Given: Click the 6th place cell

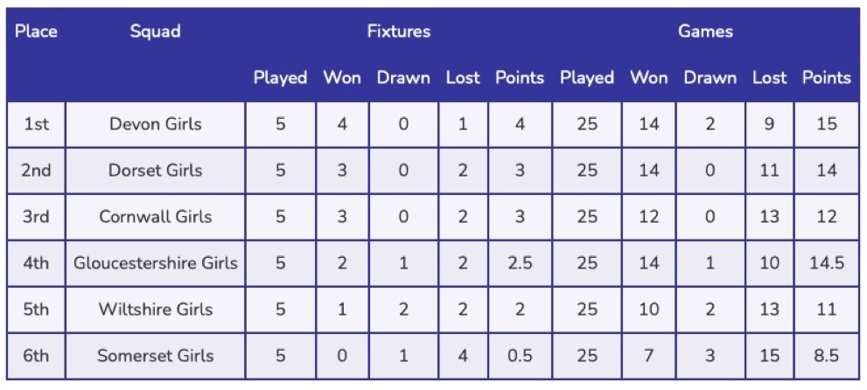Looking at the screenshot, I should click(x=36, y=356).
